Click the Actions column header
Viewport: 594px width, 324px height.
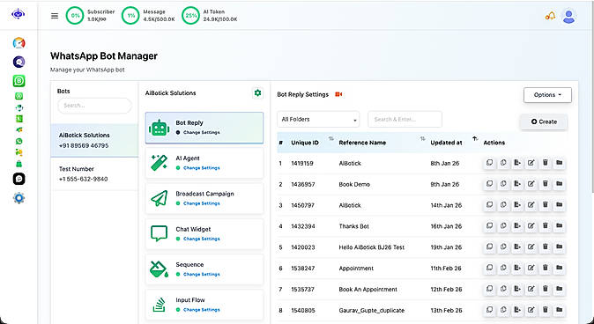(494, 143)
